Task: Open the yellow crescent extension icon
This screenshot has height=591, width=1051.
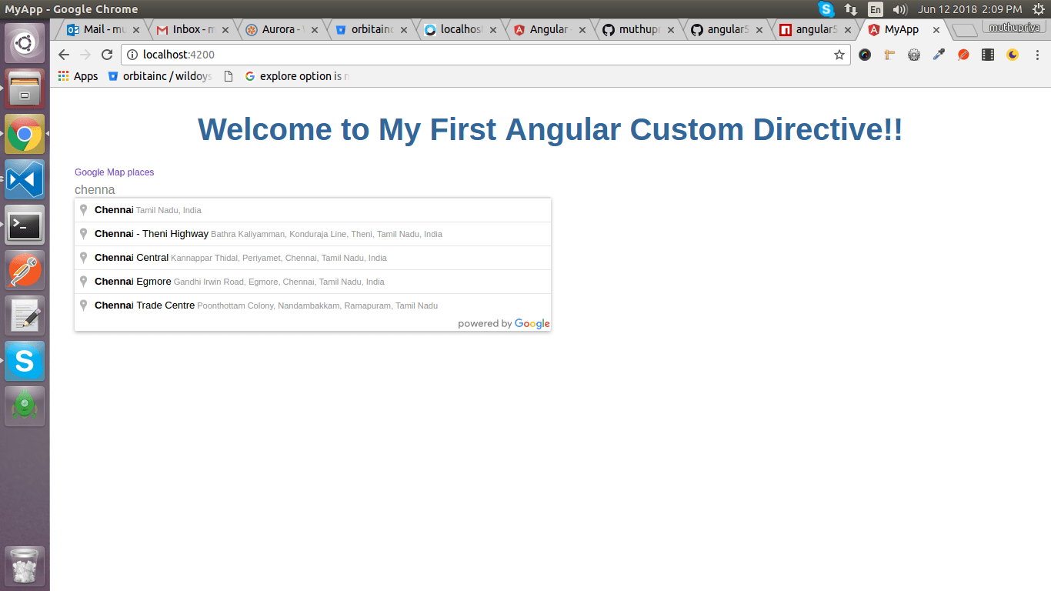Action: [1013, 55]
